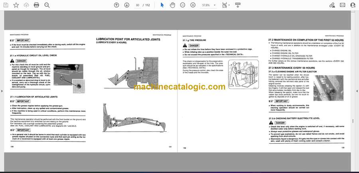The height and width of the screenshot is (173, 359).
Task: Switch to the Hand pan tool
Action: (x=172, y=5)
